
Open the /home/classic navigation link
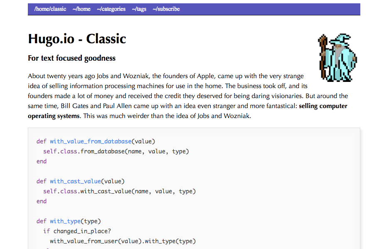(50, 9)
